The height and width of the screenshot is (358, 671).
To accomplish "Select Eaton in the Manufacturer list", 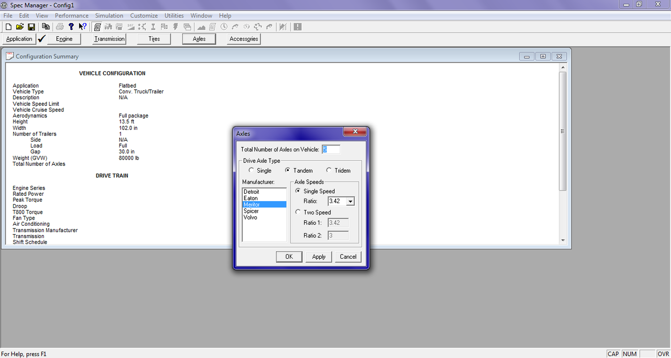I will coord(264,198).
